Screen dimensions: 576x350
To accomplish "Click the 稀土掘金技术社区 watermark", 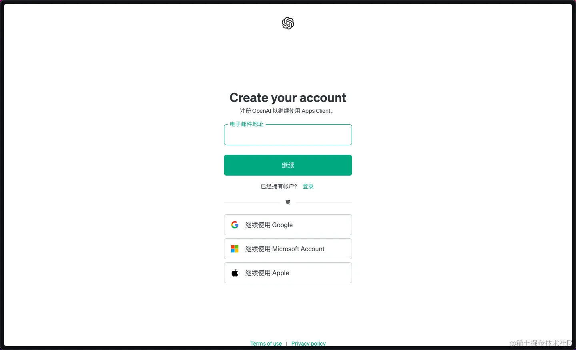I will point(541,343).
